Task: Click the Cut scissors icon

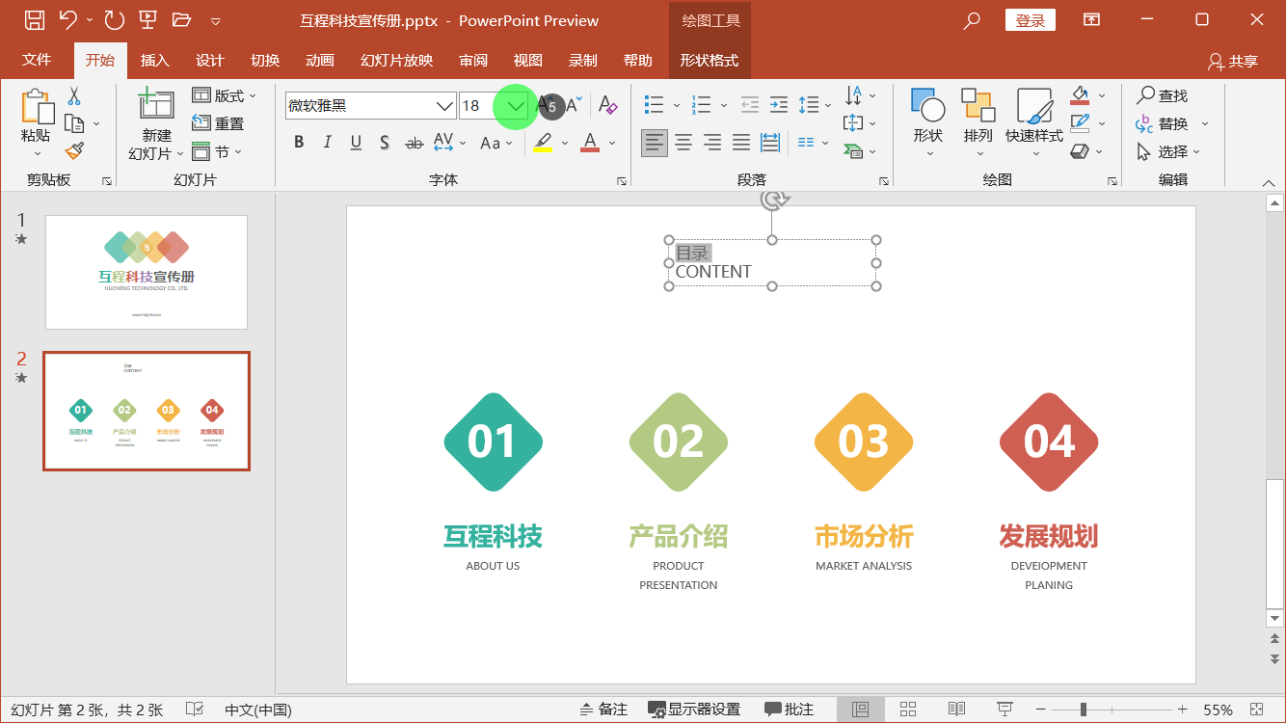Action: click(74, 96)
